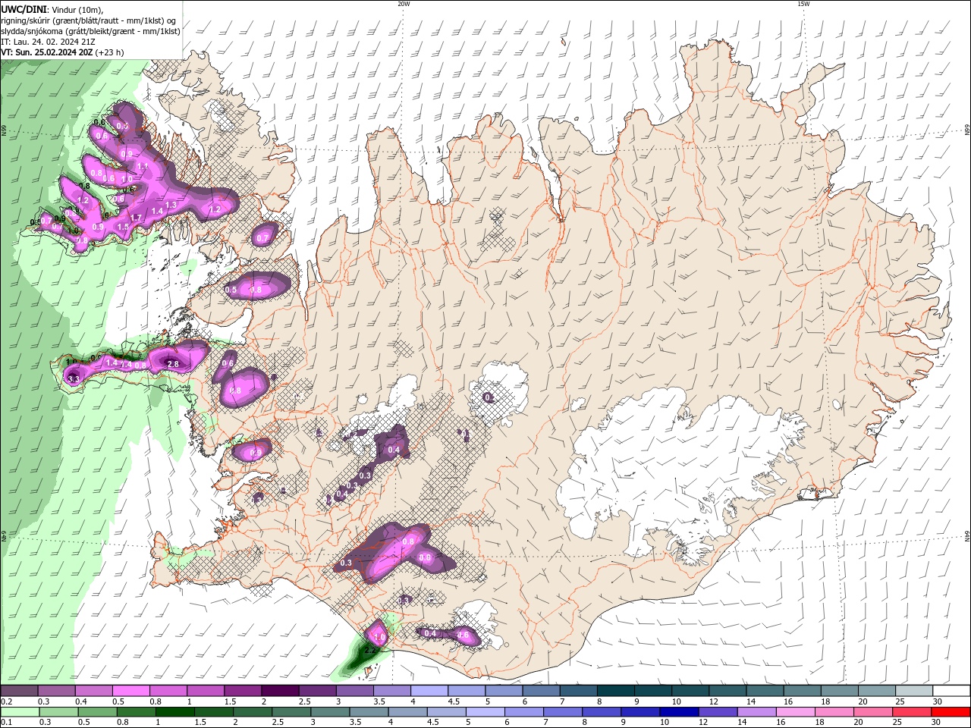Click the 'Vindur (10m)' label in header
Image resolution: width=971 pixels, height=728 pixels.
point(77,8)
